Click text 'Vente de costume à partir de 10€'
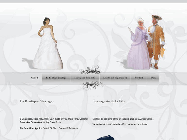Screen dimensions: 187x140 pyautogui.click(x=120, y=124)
